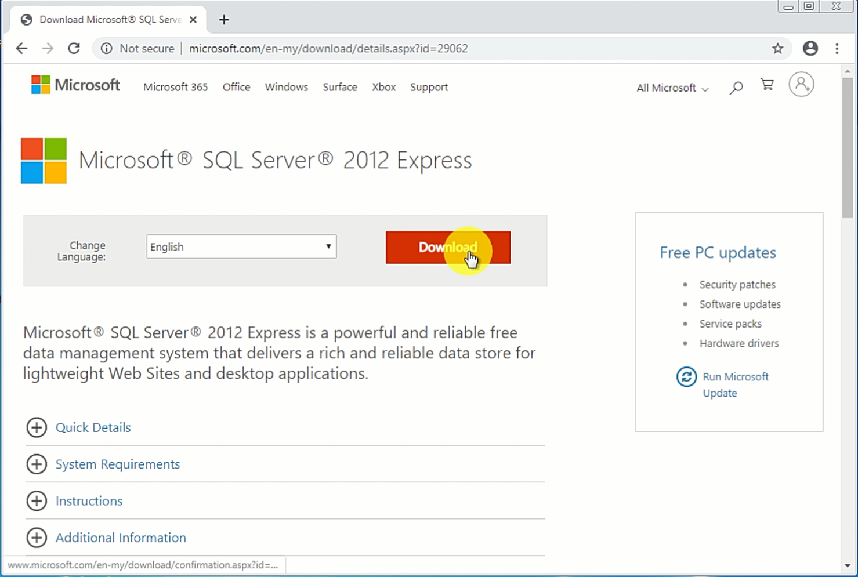This screenshot has width=858, height=577.
Task: Click the Not secure site info icon
Action: point(106,49)
